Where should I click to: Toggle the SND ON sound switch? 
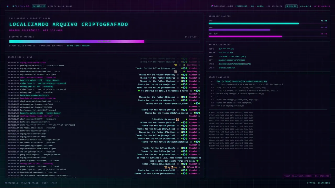[291, 6]
